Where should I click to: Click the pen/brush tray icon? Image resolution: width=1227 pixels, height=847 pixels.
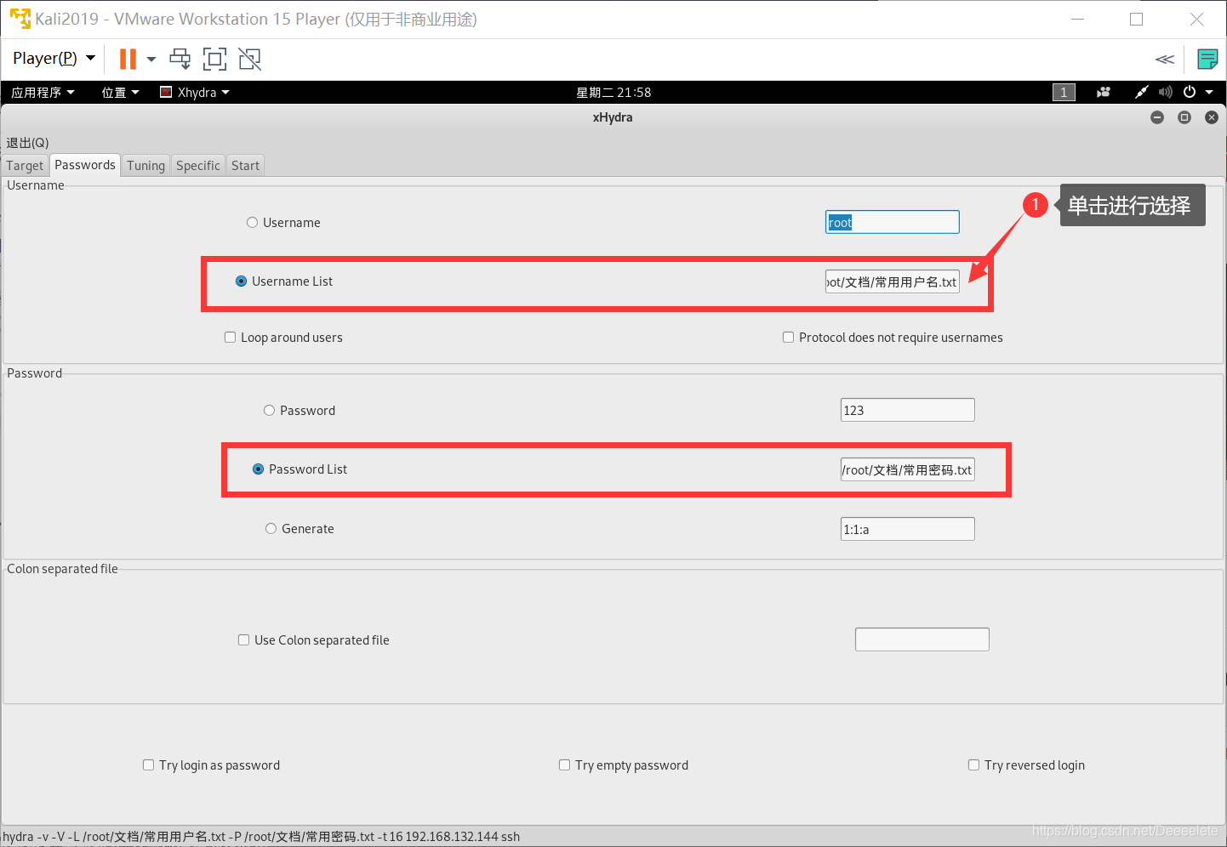pos(1142,92)
